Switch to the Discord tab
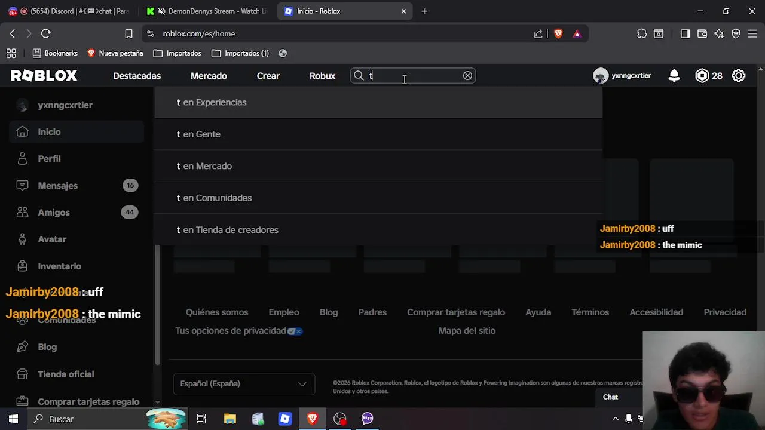765x430 pixels. point(69,11)
